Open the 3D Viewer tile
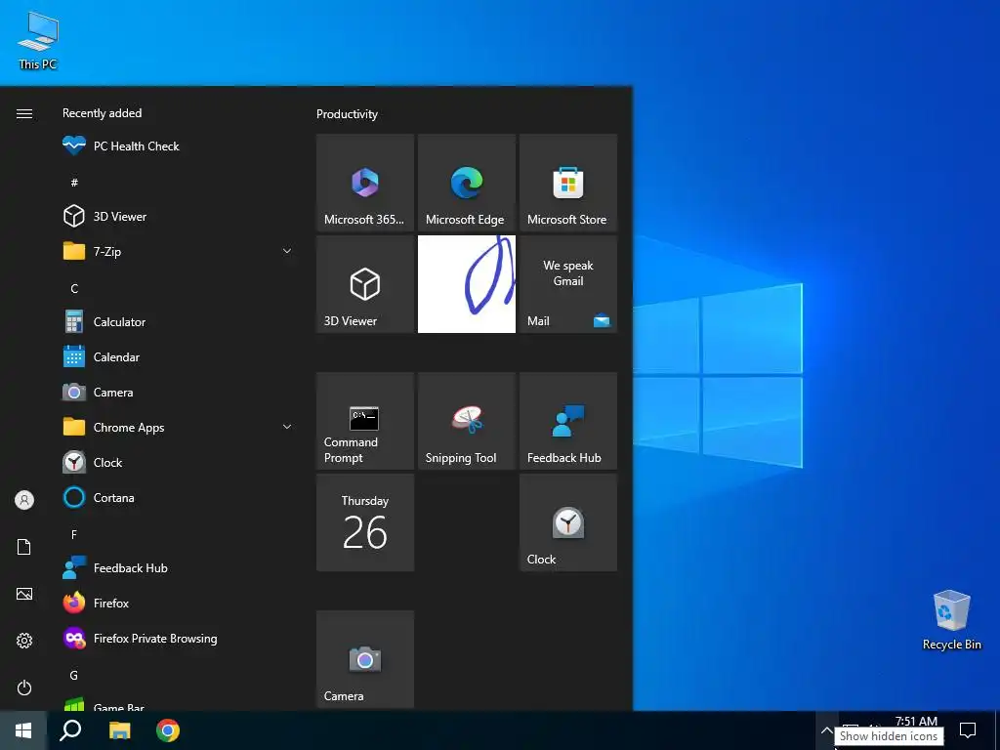This screenshot has width=1000, height=750. 365,284
